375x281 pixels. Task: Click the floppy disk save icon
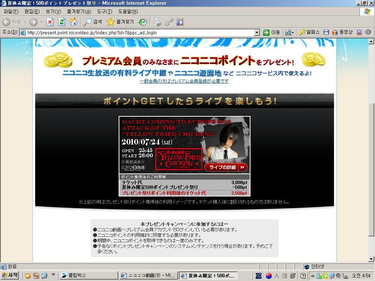pyautogui.click(x=326, y=32)
